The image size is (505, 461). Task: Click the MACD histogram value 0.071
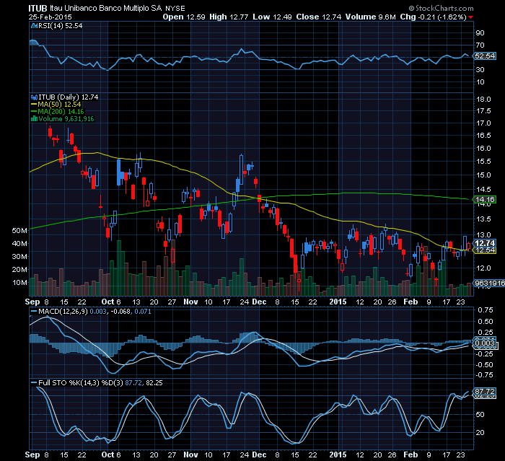[143, 312]
